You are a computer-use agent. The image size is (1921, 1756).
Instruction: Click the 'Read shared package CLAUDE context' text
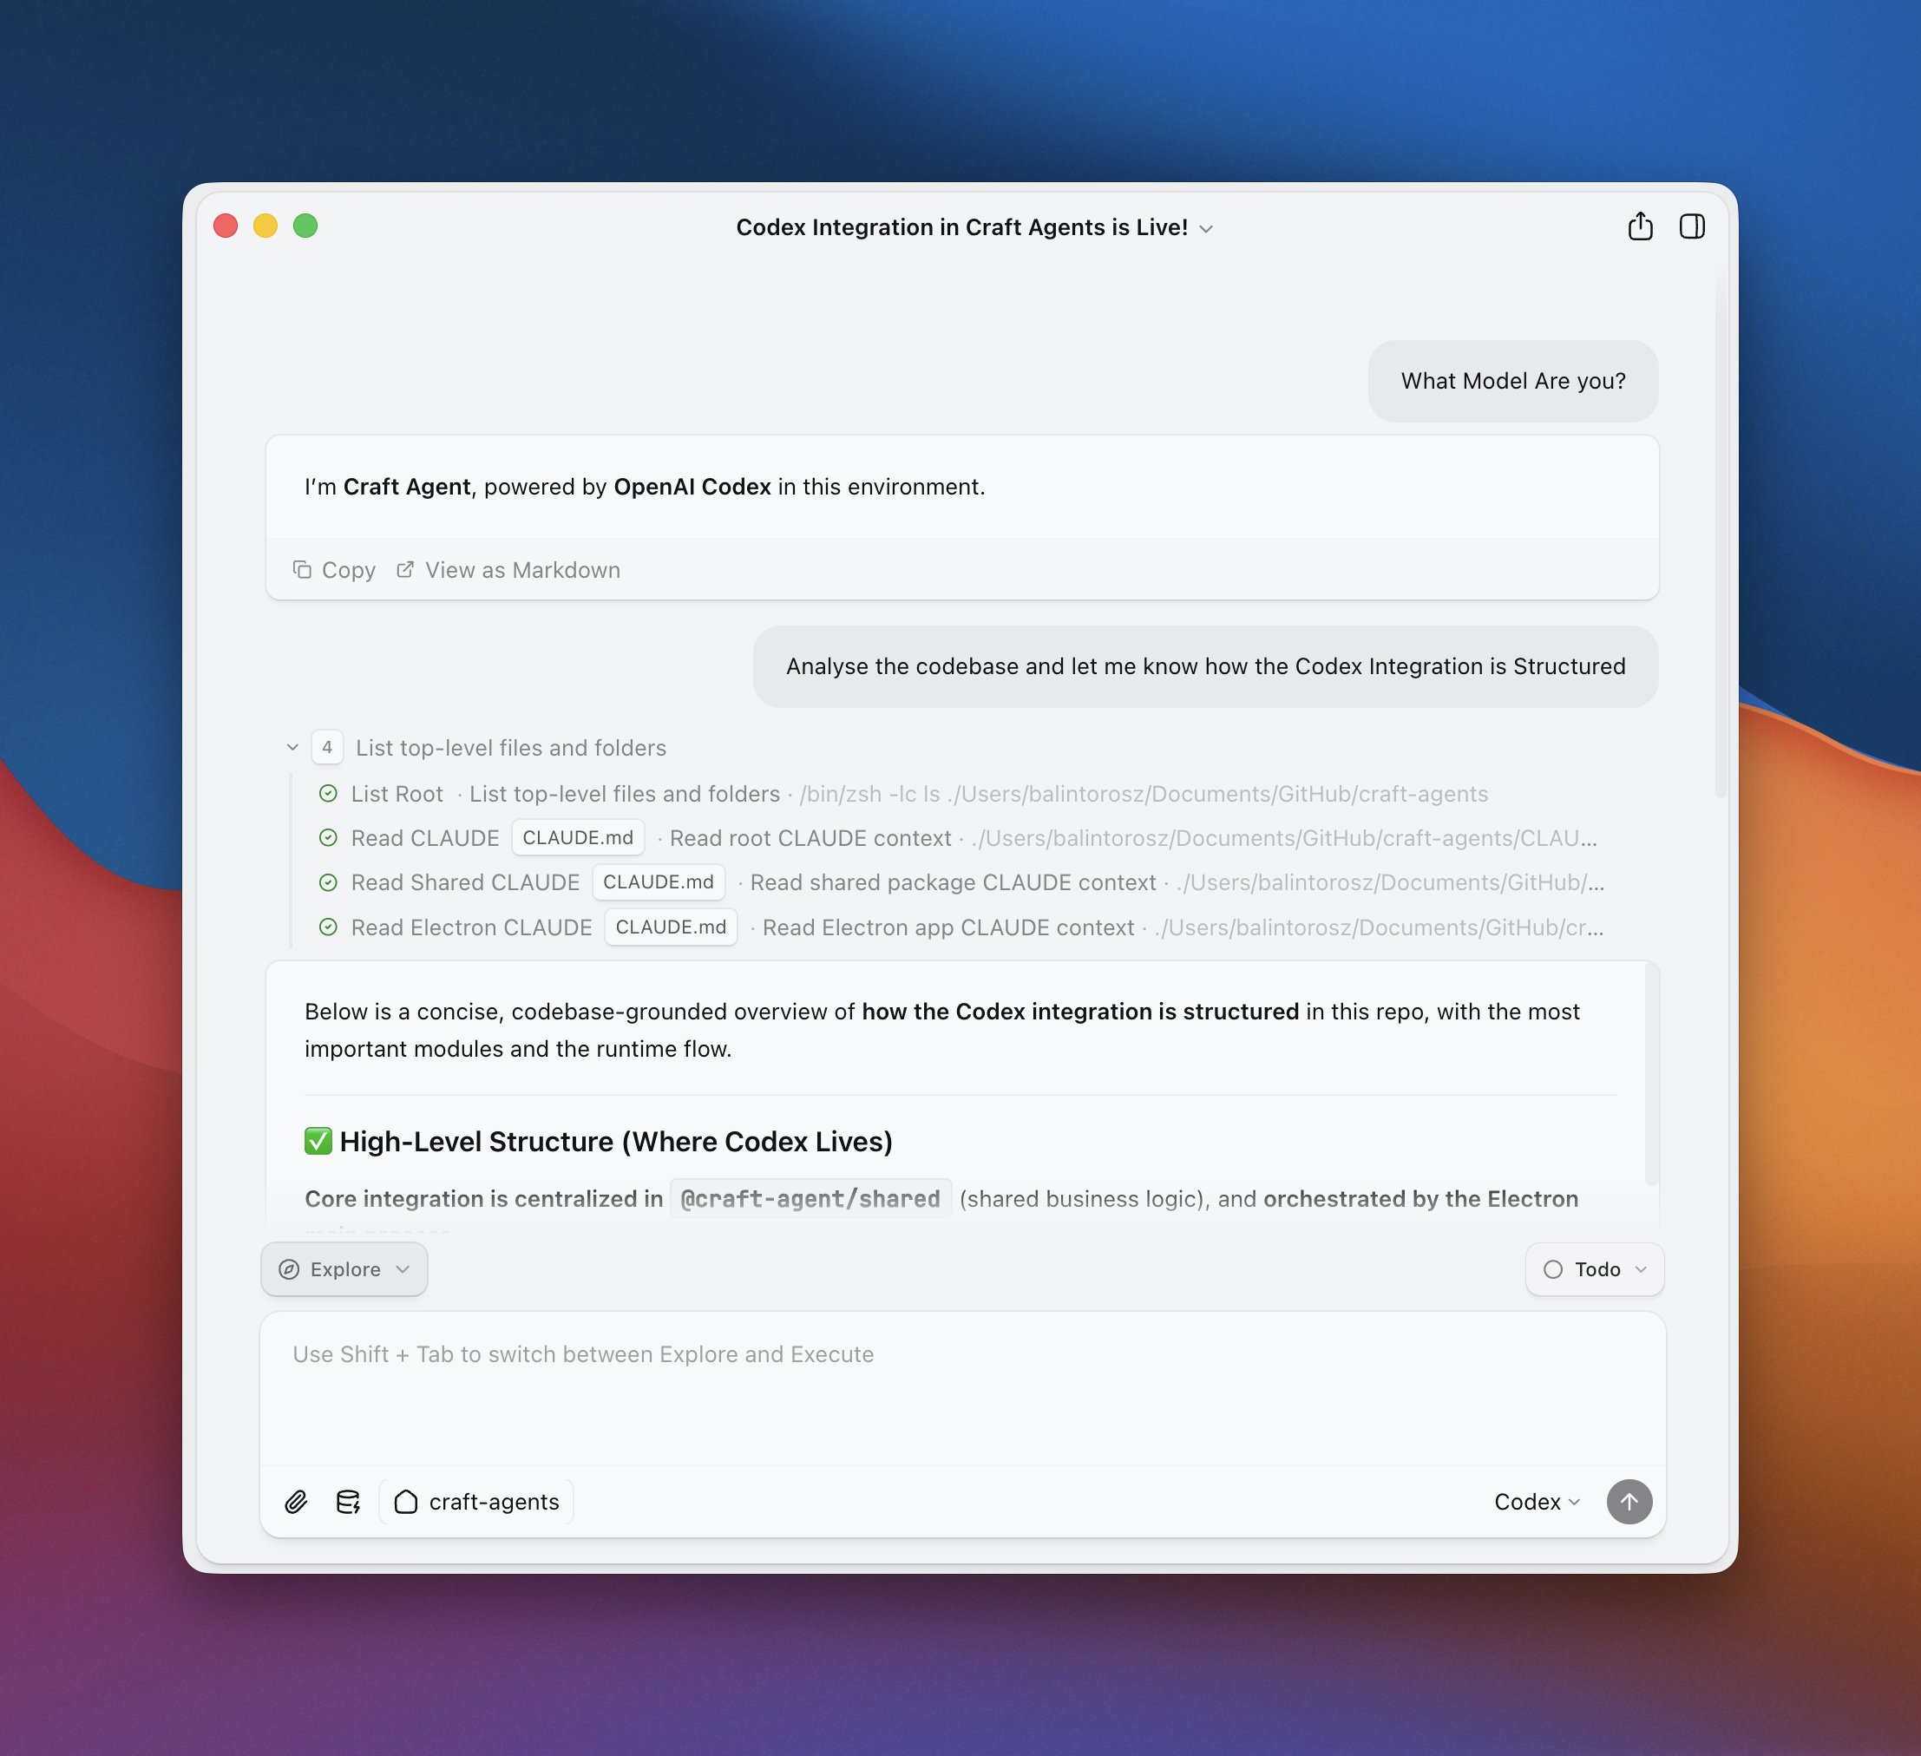coord(953,882)
